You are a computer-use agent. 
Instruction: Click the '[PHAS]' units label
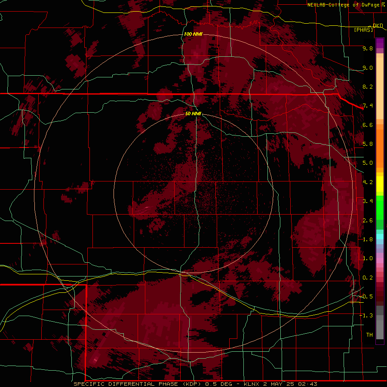point(363,30)
